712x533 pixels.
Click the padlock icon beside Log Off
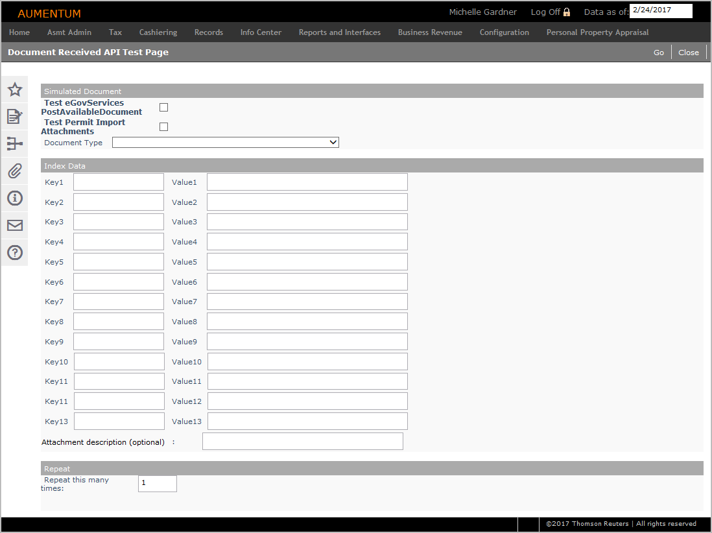567,12
